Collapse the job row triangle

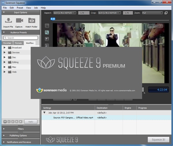click(44, 113)
